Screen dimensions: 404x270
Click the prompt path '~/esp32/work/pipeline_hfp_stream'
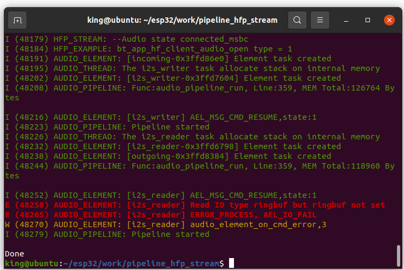click(141, 264)
